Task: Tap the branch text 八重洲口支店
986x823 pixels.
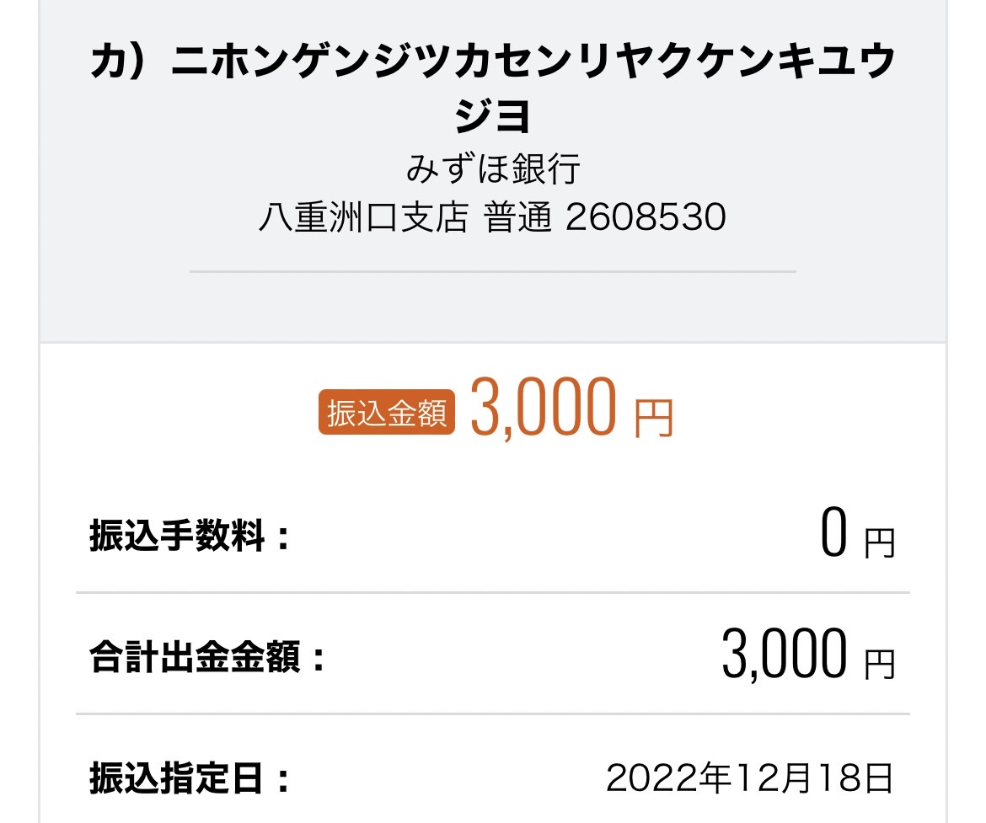Action: click(363, 217)
